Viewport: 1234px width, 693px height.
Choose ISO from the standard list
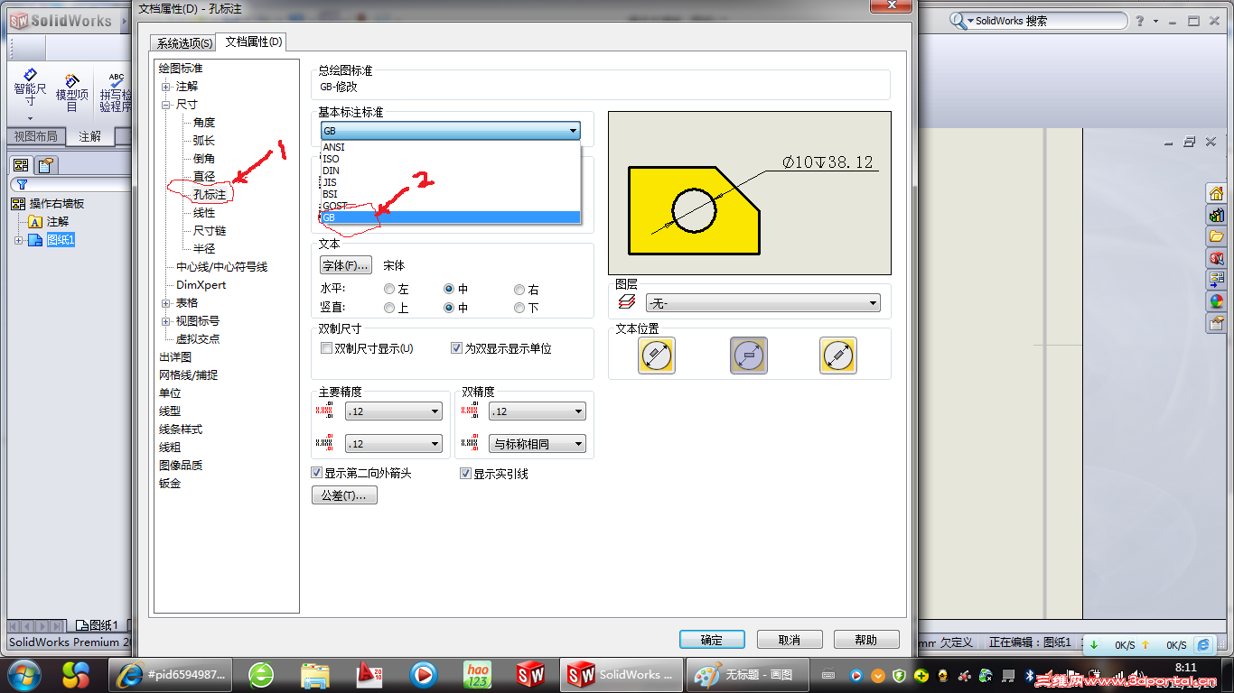tap(450, 159)
